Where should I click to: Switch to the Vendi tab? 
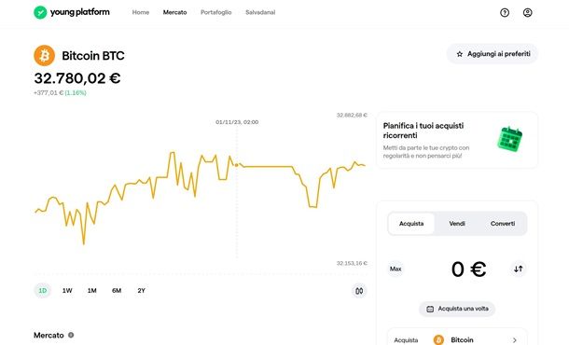457,224
